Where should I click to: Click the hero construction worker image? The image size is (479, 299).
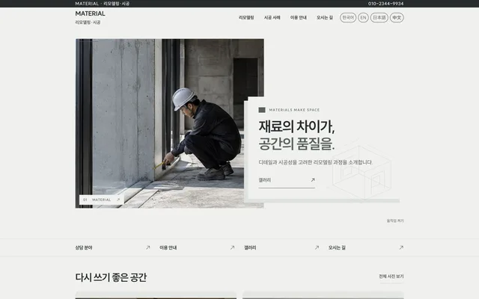point(170,123)
